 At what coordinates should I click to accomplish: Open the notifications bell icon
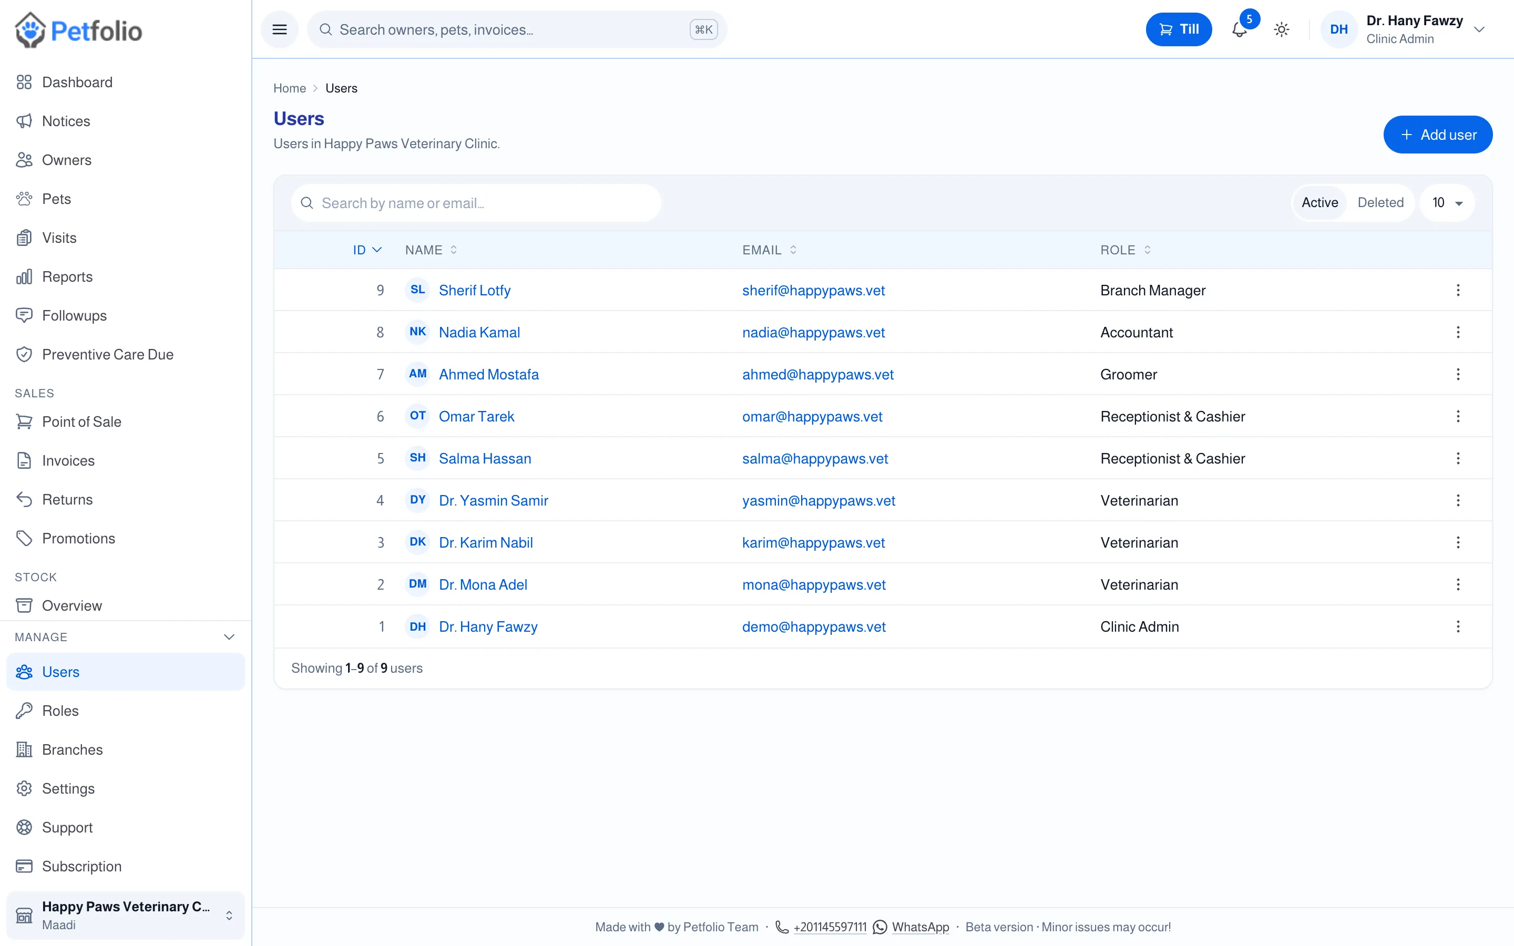[1240, 29]
